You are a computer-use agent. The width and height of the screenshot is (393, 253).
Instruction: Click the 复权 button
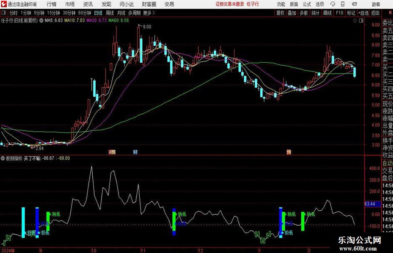[x=280, y=13]
